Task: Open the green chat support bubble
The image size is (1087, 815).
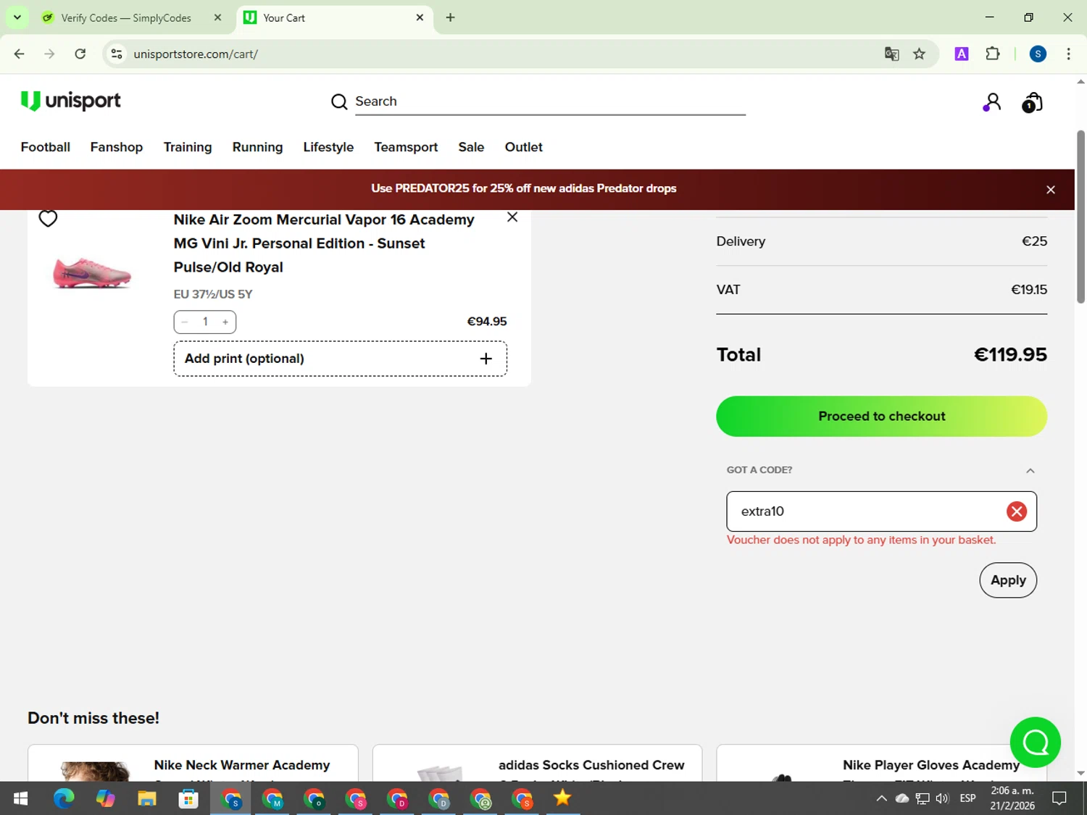Action: pyautogui.click(x=1036, y=742)
